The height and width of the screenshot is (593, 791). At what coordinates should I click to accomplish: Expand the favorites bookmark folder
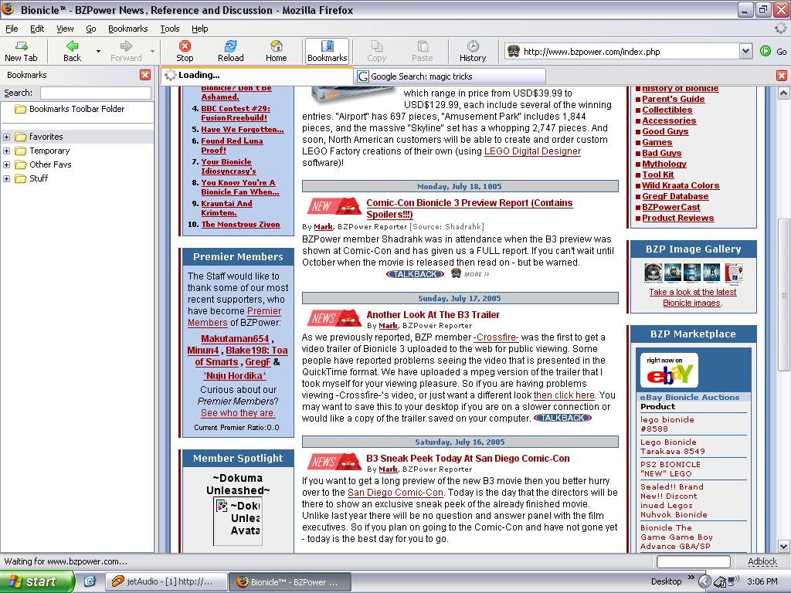point(6,137)
